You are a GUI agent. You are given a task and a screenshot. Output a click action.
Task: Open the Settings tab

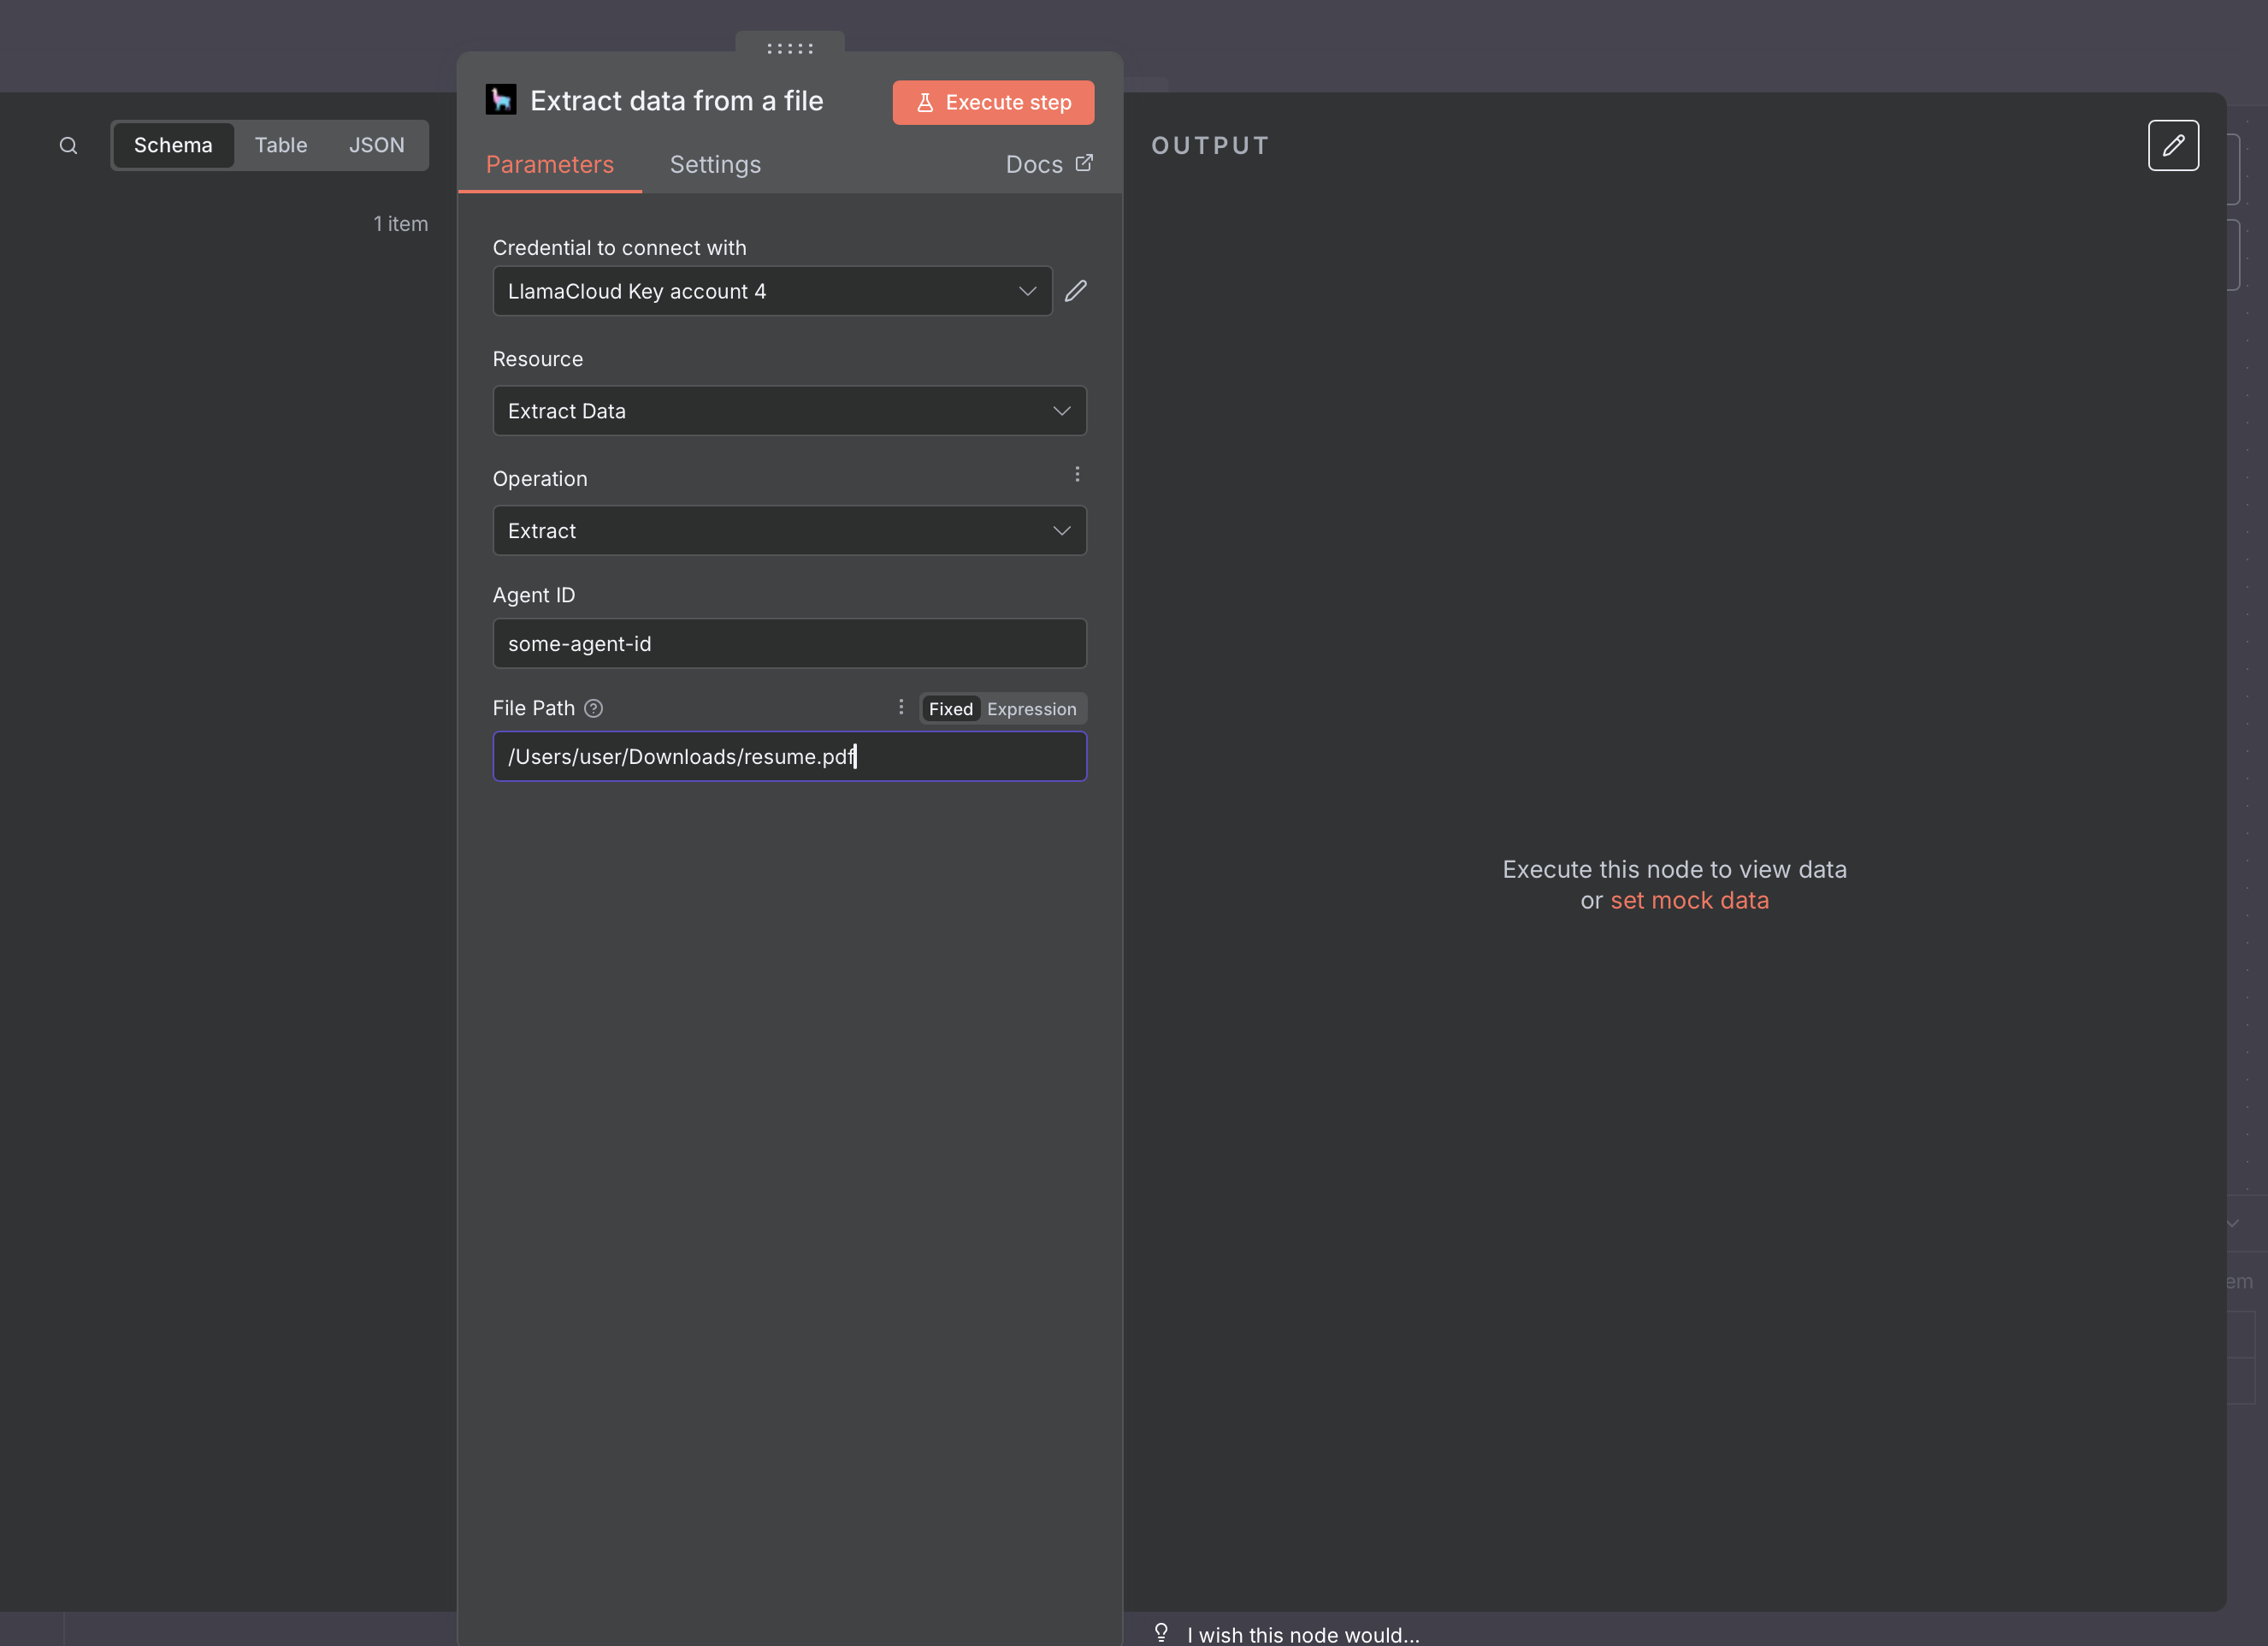pyautogui.click(x=715, y=165)
